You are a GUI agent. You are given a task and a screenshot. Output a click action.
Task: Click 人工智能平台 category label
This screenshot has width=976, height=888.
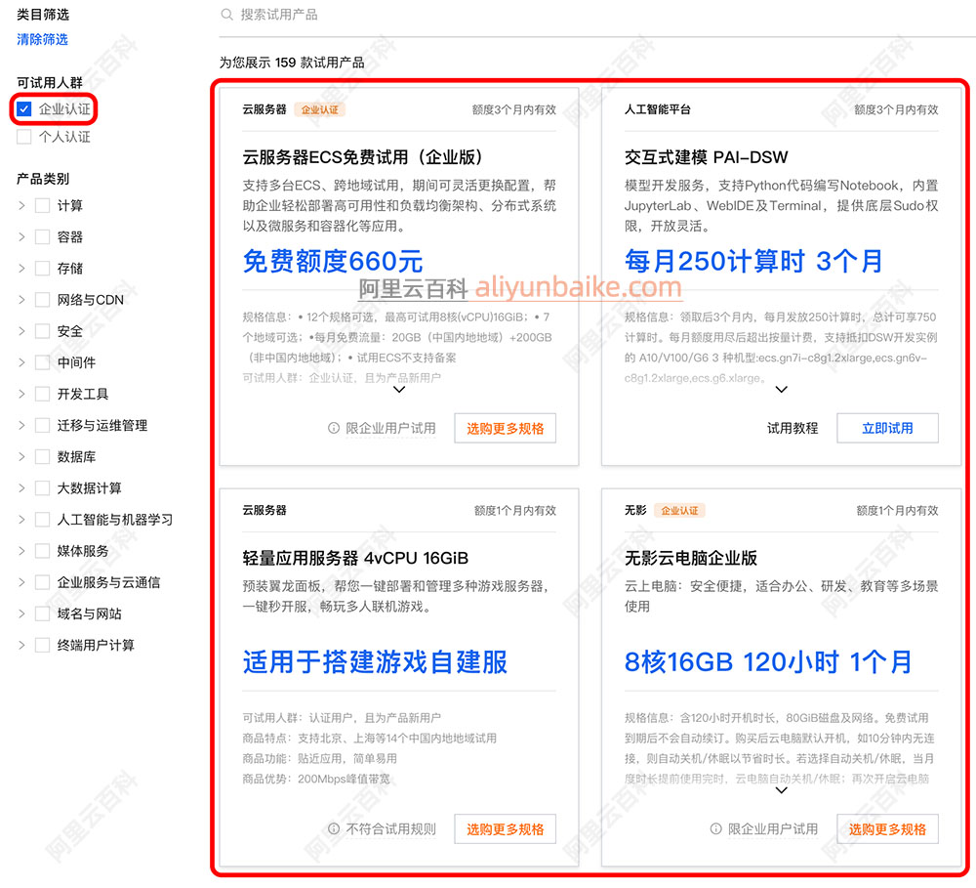click(x=657, y=109)
